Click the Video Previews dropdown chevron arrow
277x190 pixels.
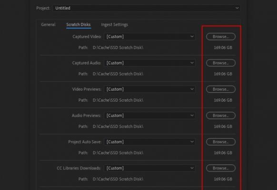point(192,89)
